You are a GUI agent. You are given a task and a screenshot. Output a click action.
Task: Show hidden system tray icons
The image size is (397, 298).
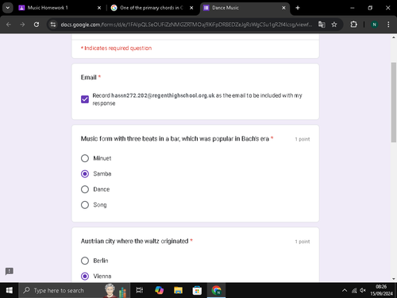pyautogui.click(x=345, y=290)
